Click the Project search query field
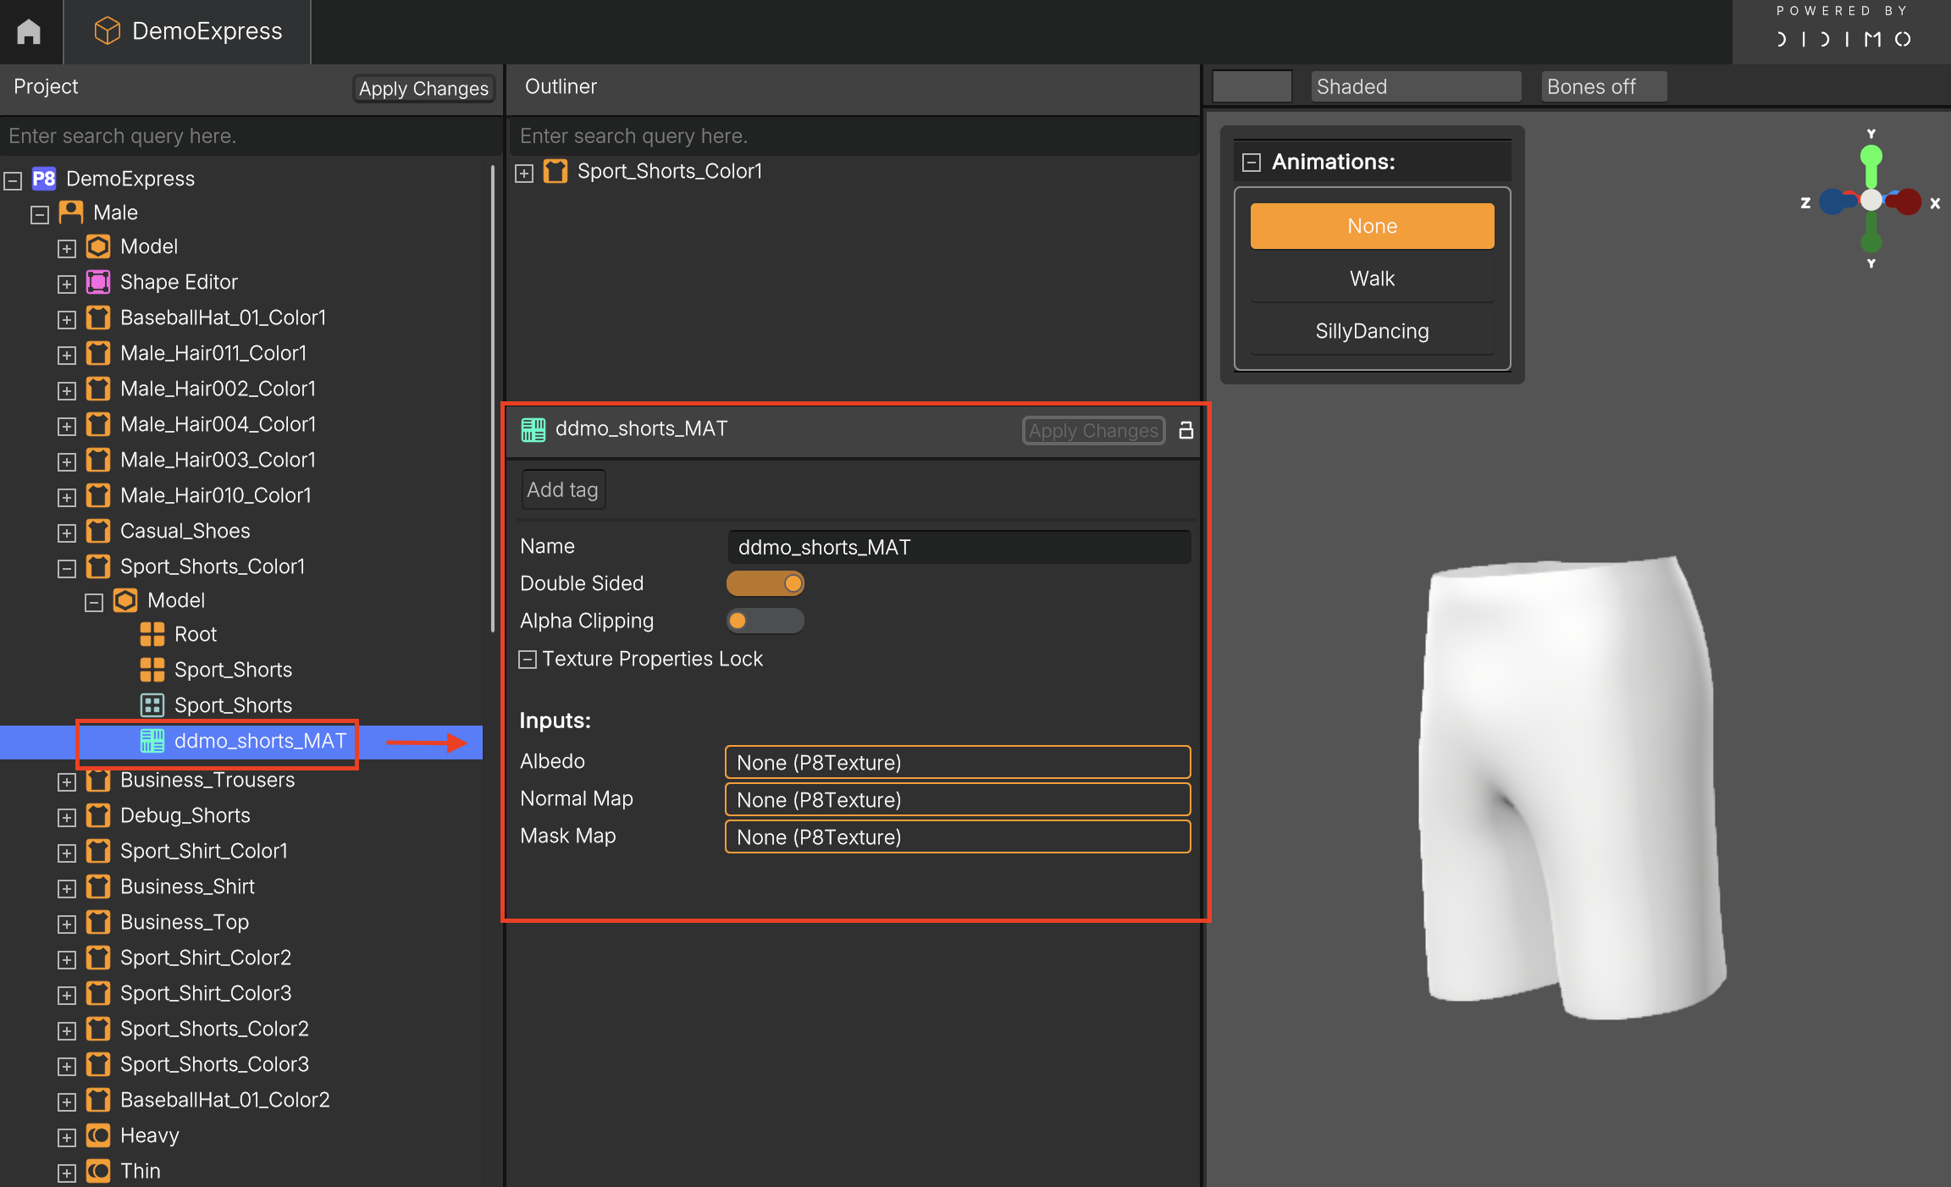Screen dimensions: 1951x1187 pyautogui.click(x=251, y=135)
